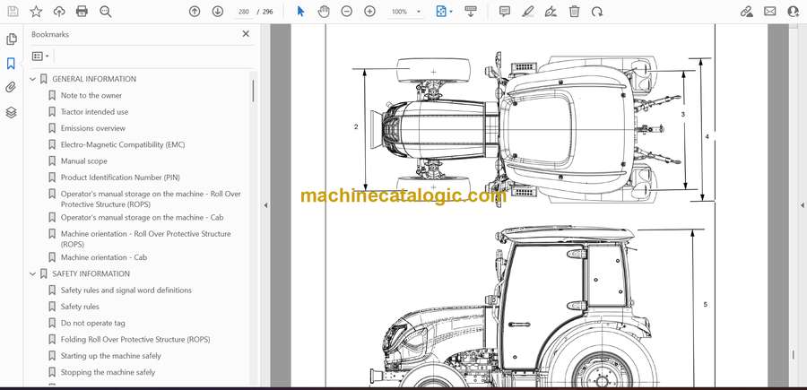Add a comment with the sticky note tool
This screenshot has height=390, width=807.
point(505,12)
